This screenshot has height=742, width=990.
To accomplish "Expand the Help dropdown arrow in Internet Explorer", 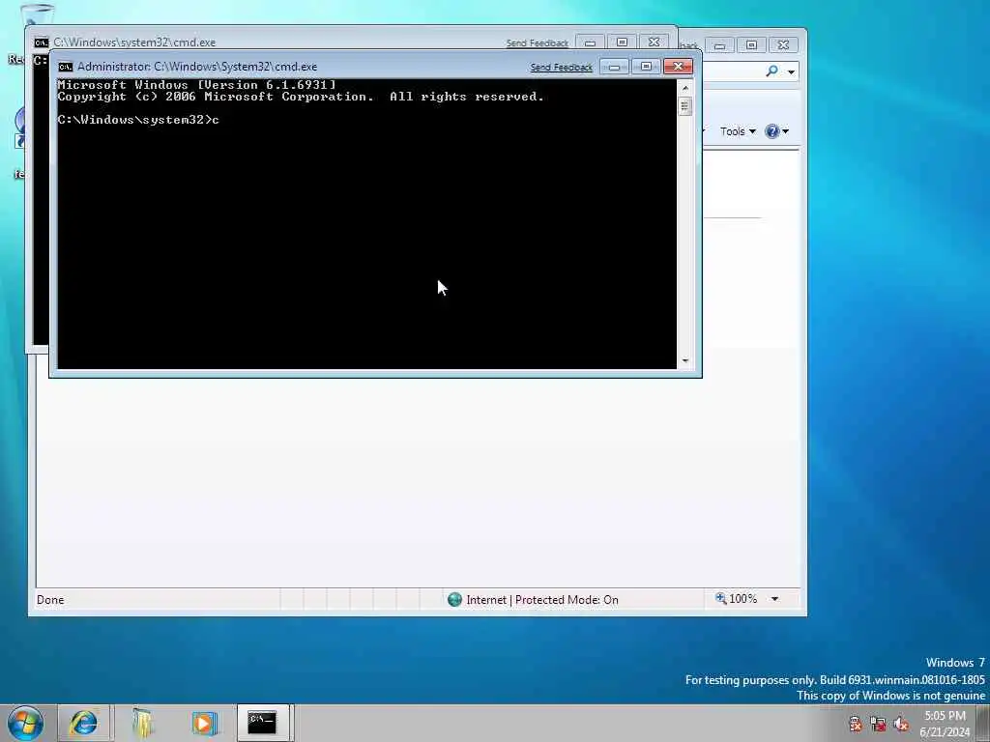I will [x=785, y=131].
